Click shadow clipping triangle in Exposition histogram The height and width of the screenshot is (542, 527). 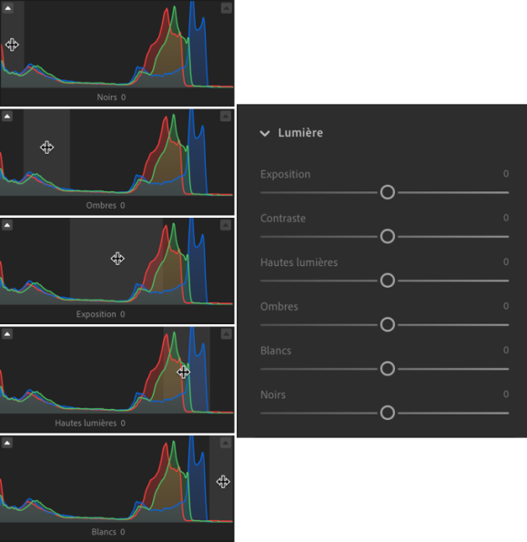click(7, 225)
